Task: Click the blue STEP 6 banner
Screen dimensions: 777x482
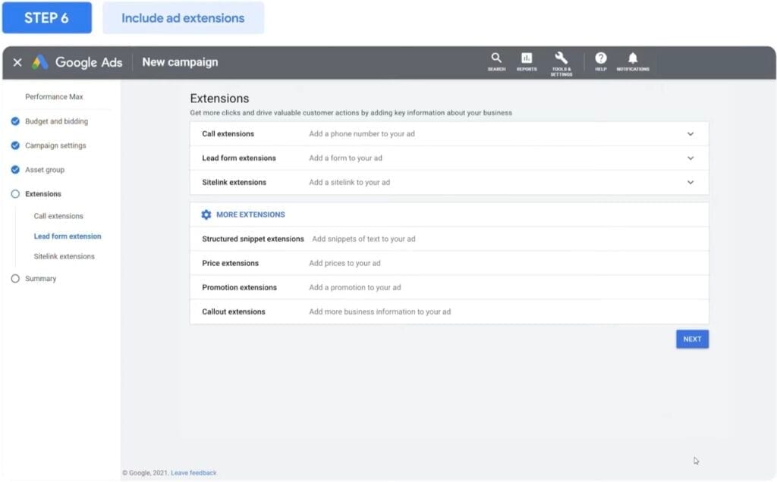Action: pos(47,17)
